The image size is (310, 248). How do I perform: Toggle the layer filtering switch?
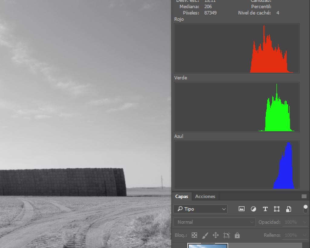(x=305, y=209)
